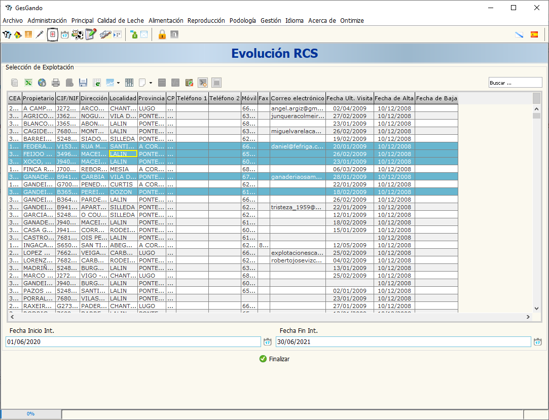
Task: Switch language using the Spanish flag
Action: coord(534,34)
